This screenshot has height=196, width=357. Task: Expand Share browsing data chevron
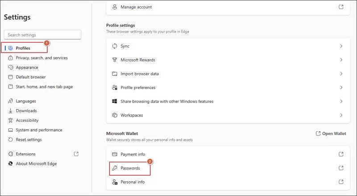341,102
